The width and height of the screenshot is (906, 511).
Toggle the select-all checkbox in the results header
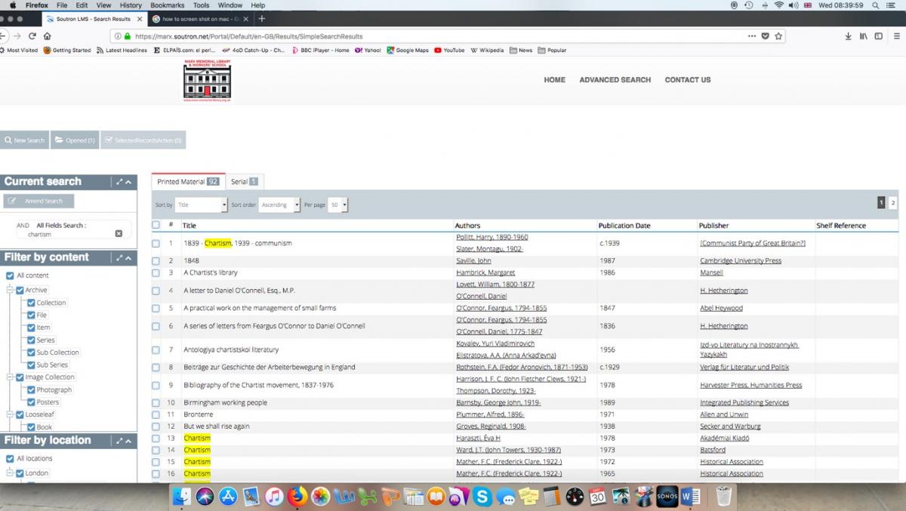coord(156,225)
